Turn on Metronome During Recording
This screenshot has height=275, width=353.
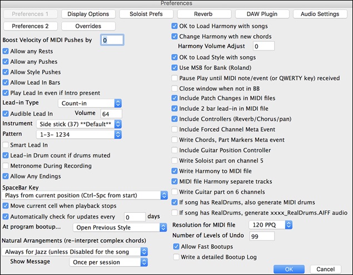(6, 166)
